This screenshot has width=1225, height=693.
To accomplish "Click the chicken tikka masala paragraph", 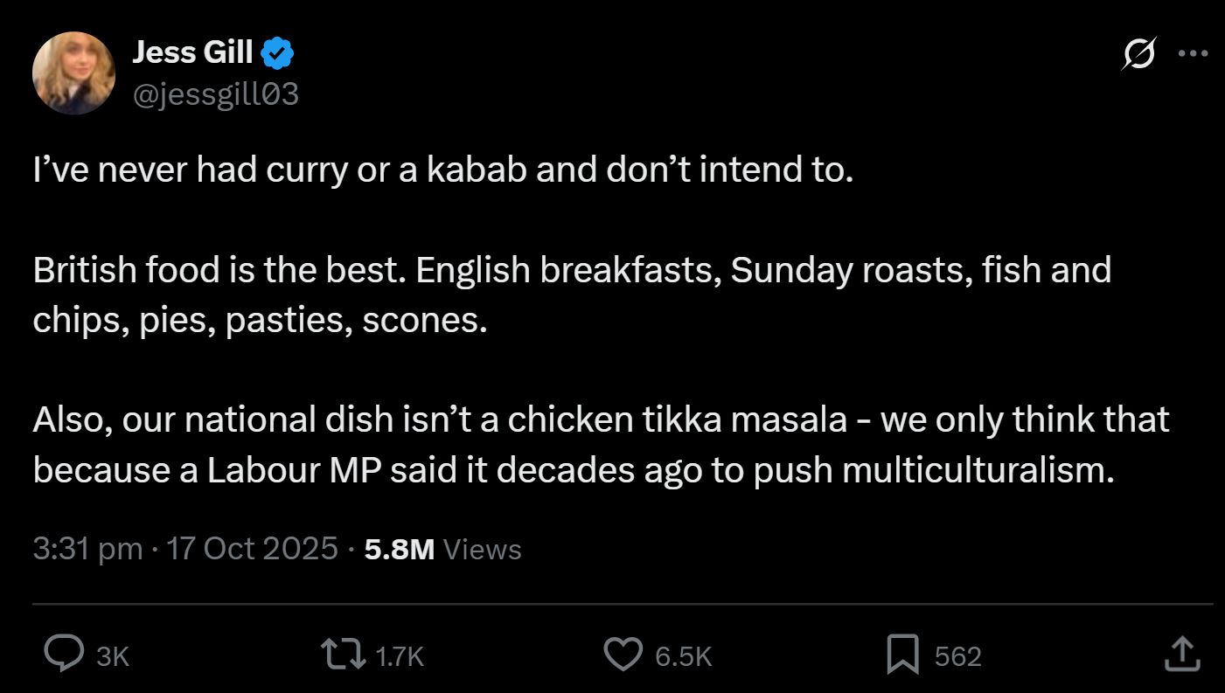I will click(x=601, y=445).
